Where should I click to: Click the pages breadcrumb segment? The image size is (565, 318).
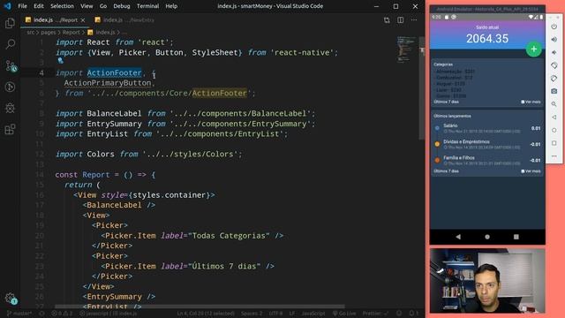pos(48,33)
